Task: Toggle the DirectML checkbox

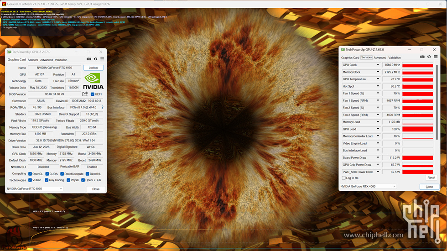Action: [x=88, y=174]
